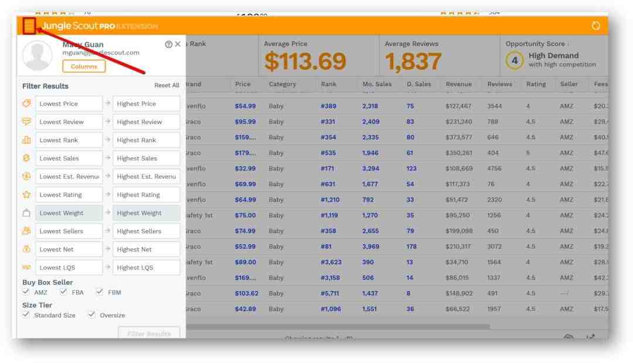Click the Highest Rank input field
The height and width of the screenshot is (363, 633).
146,140
